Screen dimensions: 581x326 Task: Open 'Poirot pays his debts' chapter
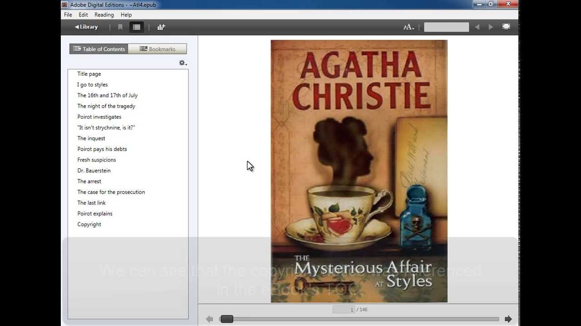click(x=102, y=149)
